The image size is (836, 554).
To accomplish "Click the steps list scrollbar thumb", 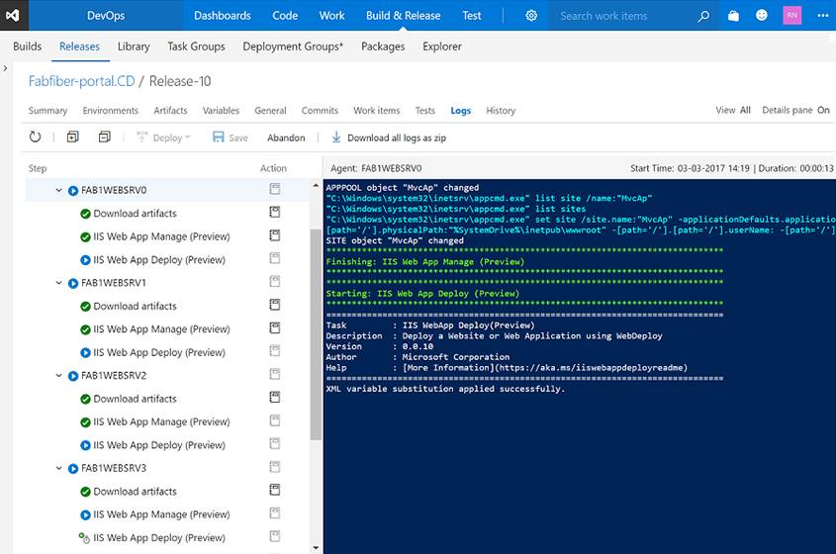I will click(316, 334).
